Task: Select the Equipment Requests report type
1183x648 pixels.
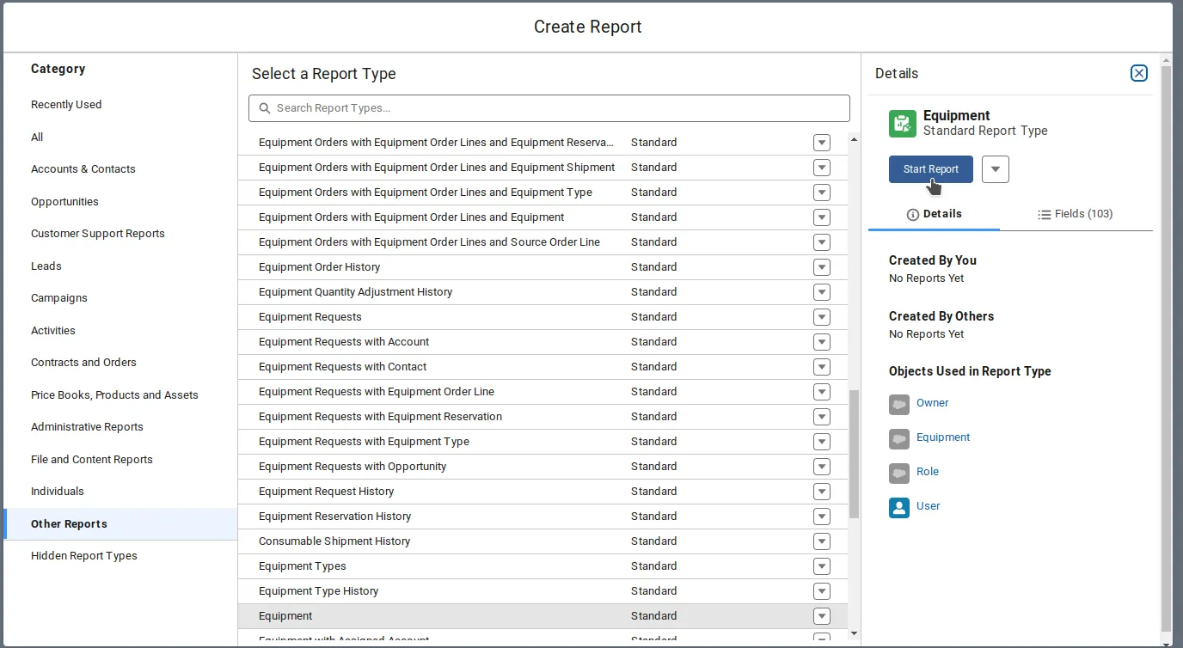Action: coord(542,317)
